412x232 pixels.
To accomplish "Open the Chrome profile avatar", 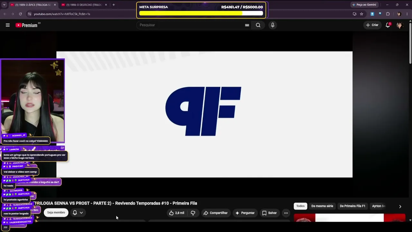I will (399, 14).
